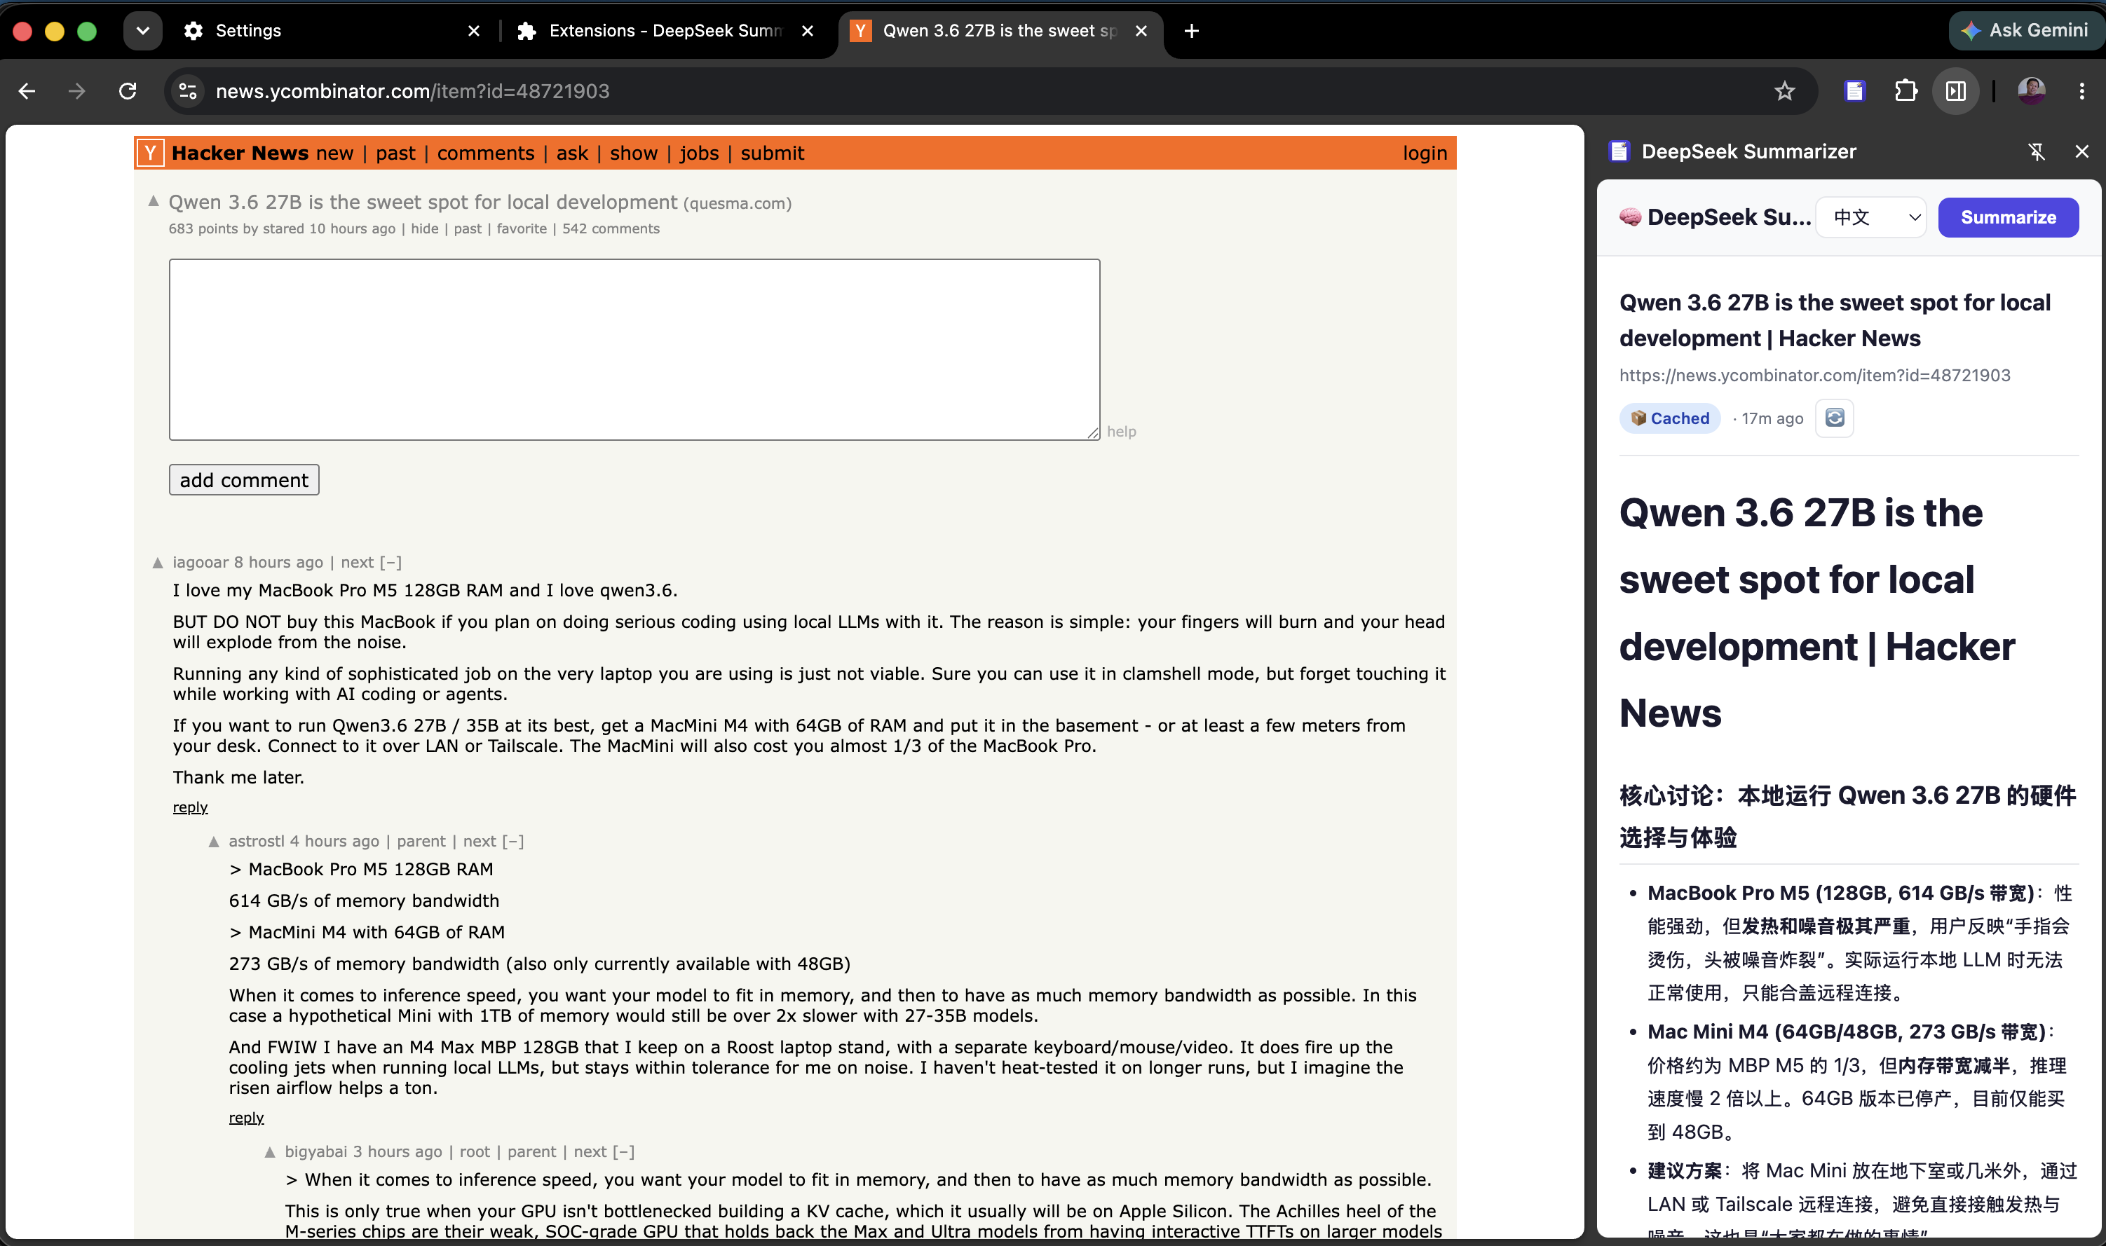The width and height of the screenshot is (2106, 1246).
Task: Upvote bigyabai's comment
Action: click(x=269, y=1152)
